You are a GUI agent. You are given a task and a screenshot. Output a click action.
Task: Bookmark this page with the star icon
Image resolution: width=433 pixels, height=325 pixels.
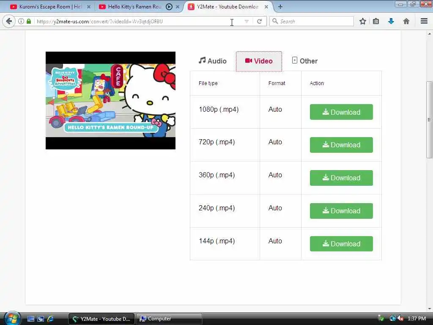pos(362,21)
